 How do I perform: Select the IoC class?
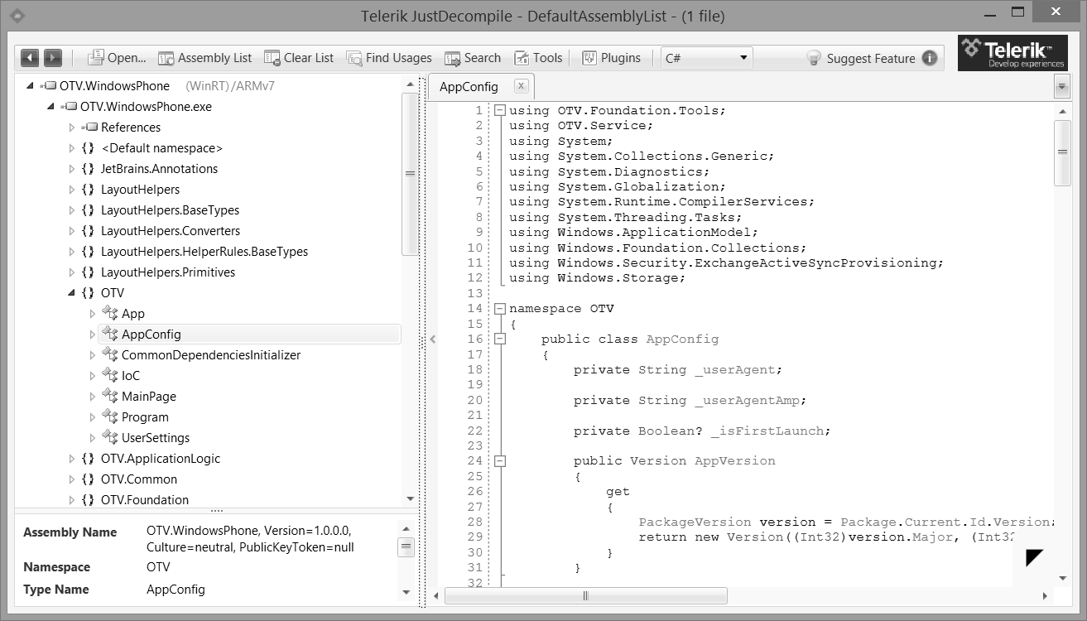click(131, 375)
